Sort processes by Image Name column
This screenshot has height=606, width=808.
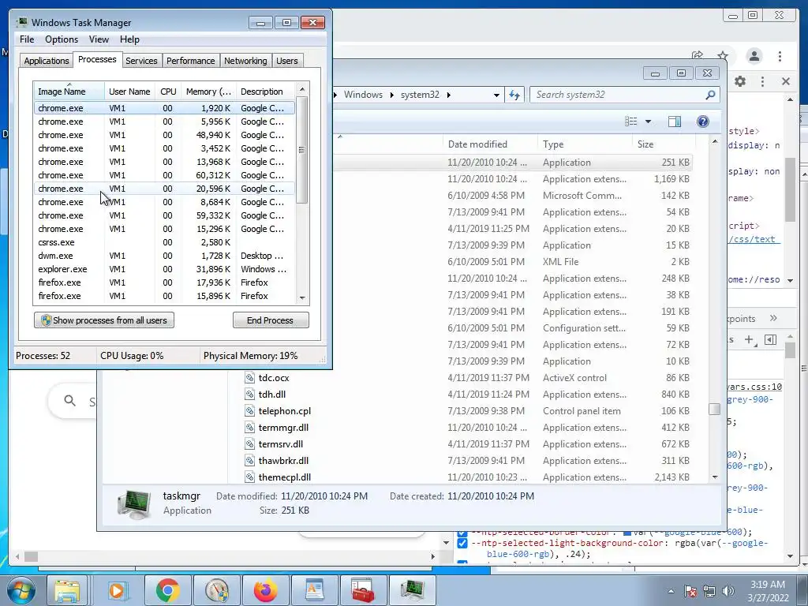click(x=69, y=92)
